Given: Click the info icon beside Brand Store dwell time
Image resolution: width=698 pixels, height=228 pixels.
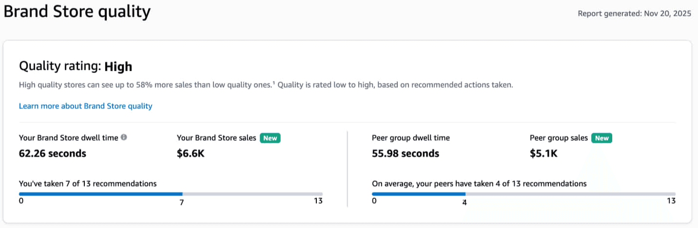Looking at the screenshot, I should click(x=124, y=137).
